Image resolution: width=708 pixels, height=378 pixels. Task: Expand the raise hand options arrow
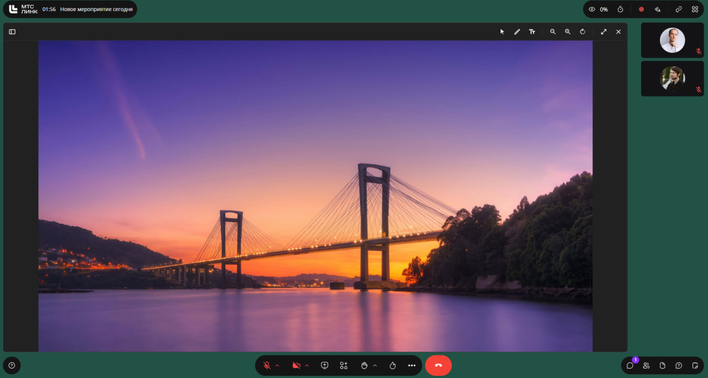coord(374,365)
